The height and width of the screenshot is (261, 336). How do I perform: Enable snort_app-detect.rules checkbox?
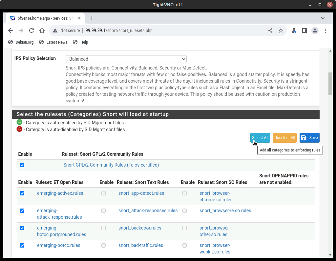(x=103, y=193)
